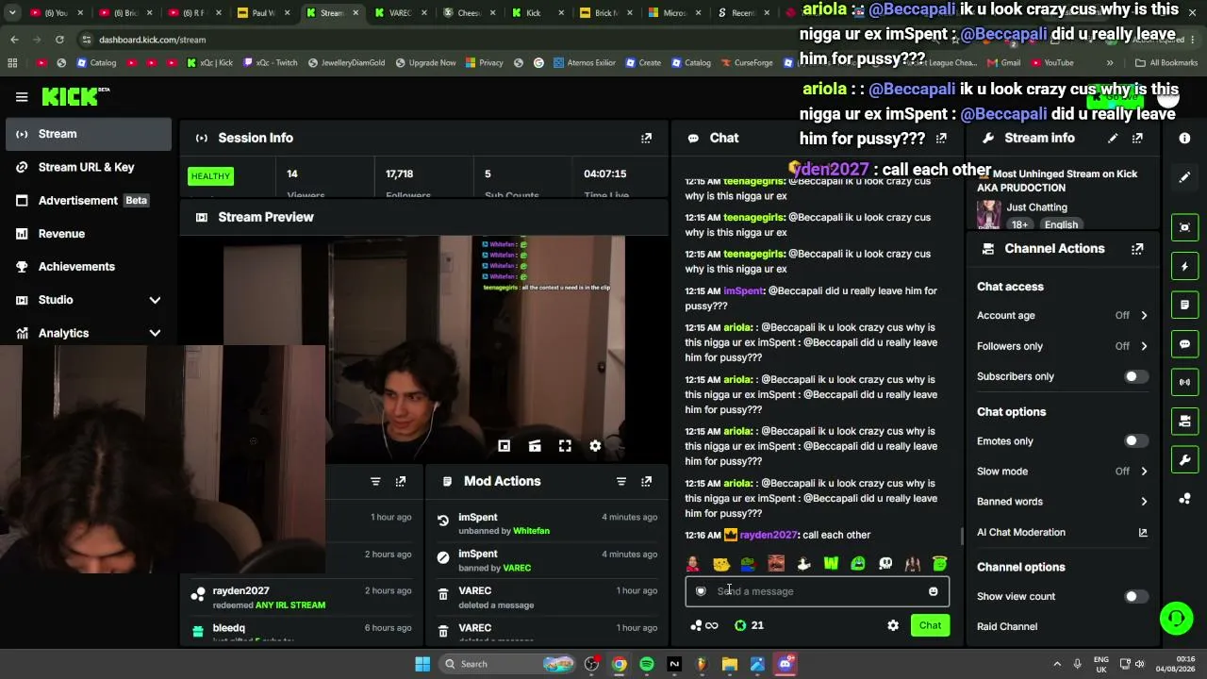Open the Achievements page
The width and height of the screenshot is (1207, 679).
point(88,267)
